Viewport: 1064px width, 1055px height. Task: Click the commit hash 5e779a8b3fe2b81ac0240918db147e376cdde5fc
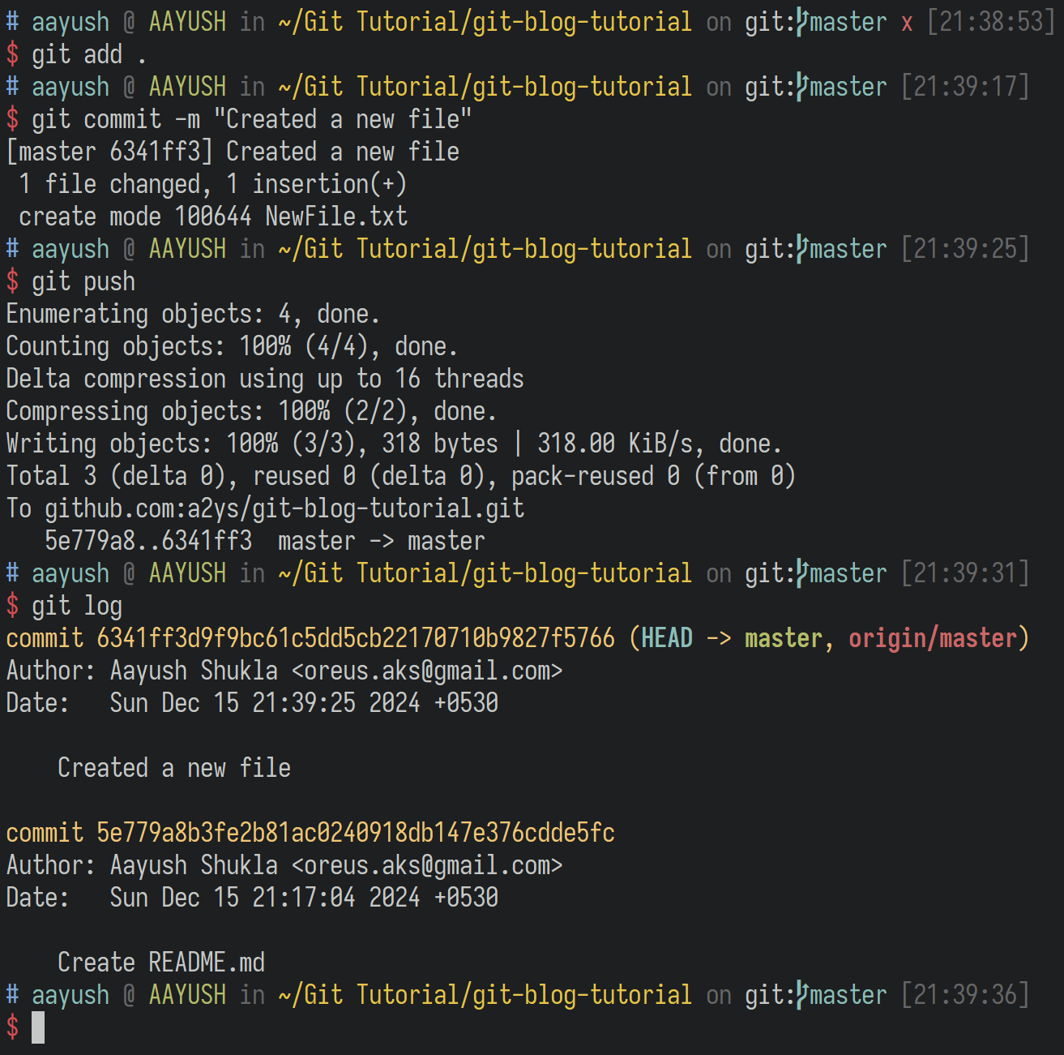click(356, 833)
